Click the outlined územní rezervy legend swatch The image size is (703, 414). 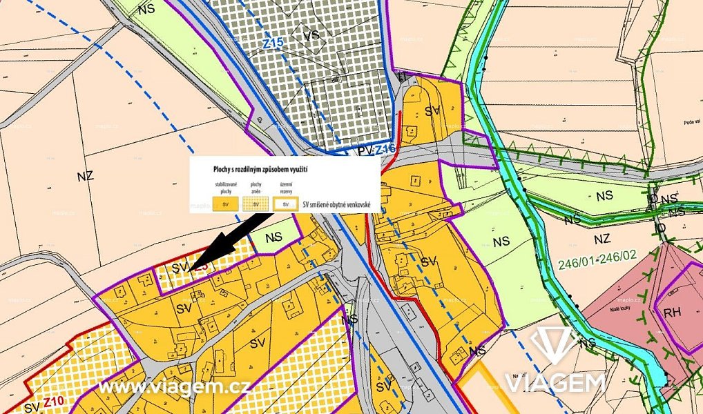point(286,204)
